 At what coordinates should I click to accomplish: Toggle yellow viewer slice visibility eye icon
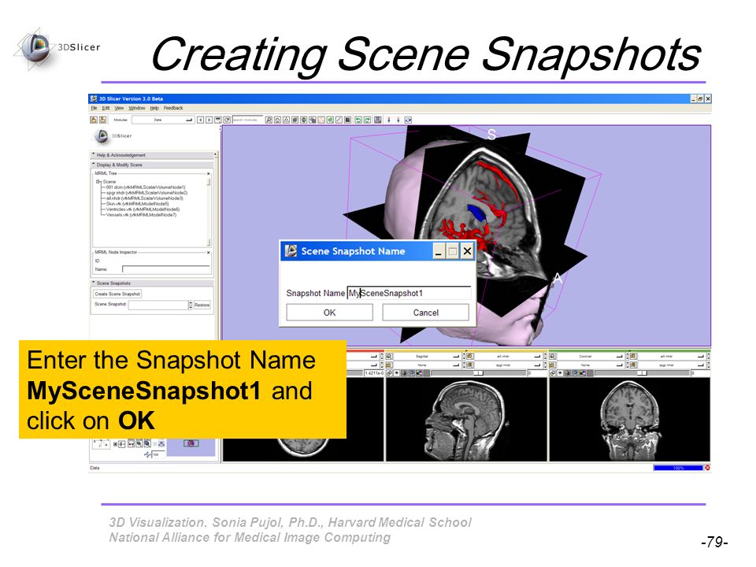pyautogui.click(x=397, y=372)
